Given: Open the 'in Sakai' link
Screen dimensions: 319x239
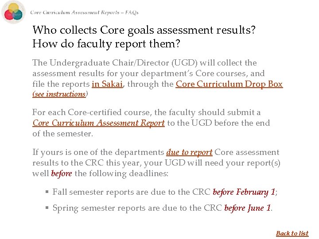Looking at the screenshot, I should point(107,84).
